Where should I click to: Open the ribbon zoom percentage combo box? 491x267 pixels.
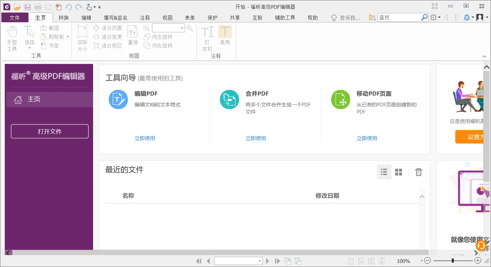(168, 28)
